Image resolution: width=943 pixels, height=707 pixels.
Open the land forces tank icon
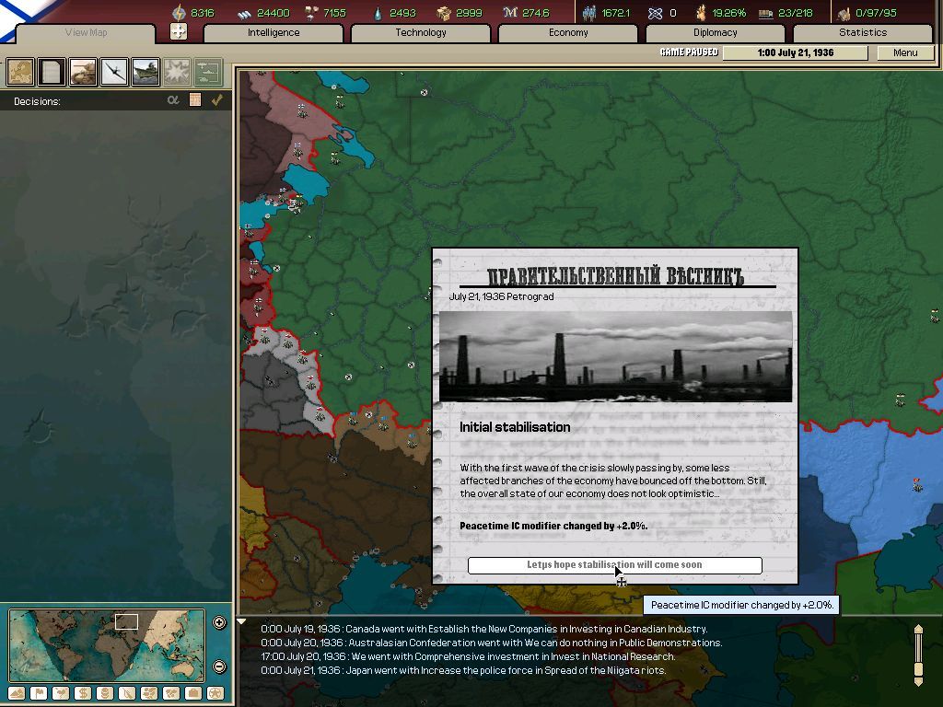coord(83,72)
